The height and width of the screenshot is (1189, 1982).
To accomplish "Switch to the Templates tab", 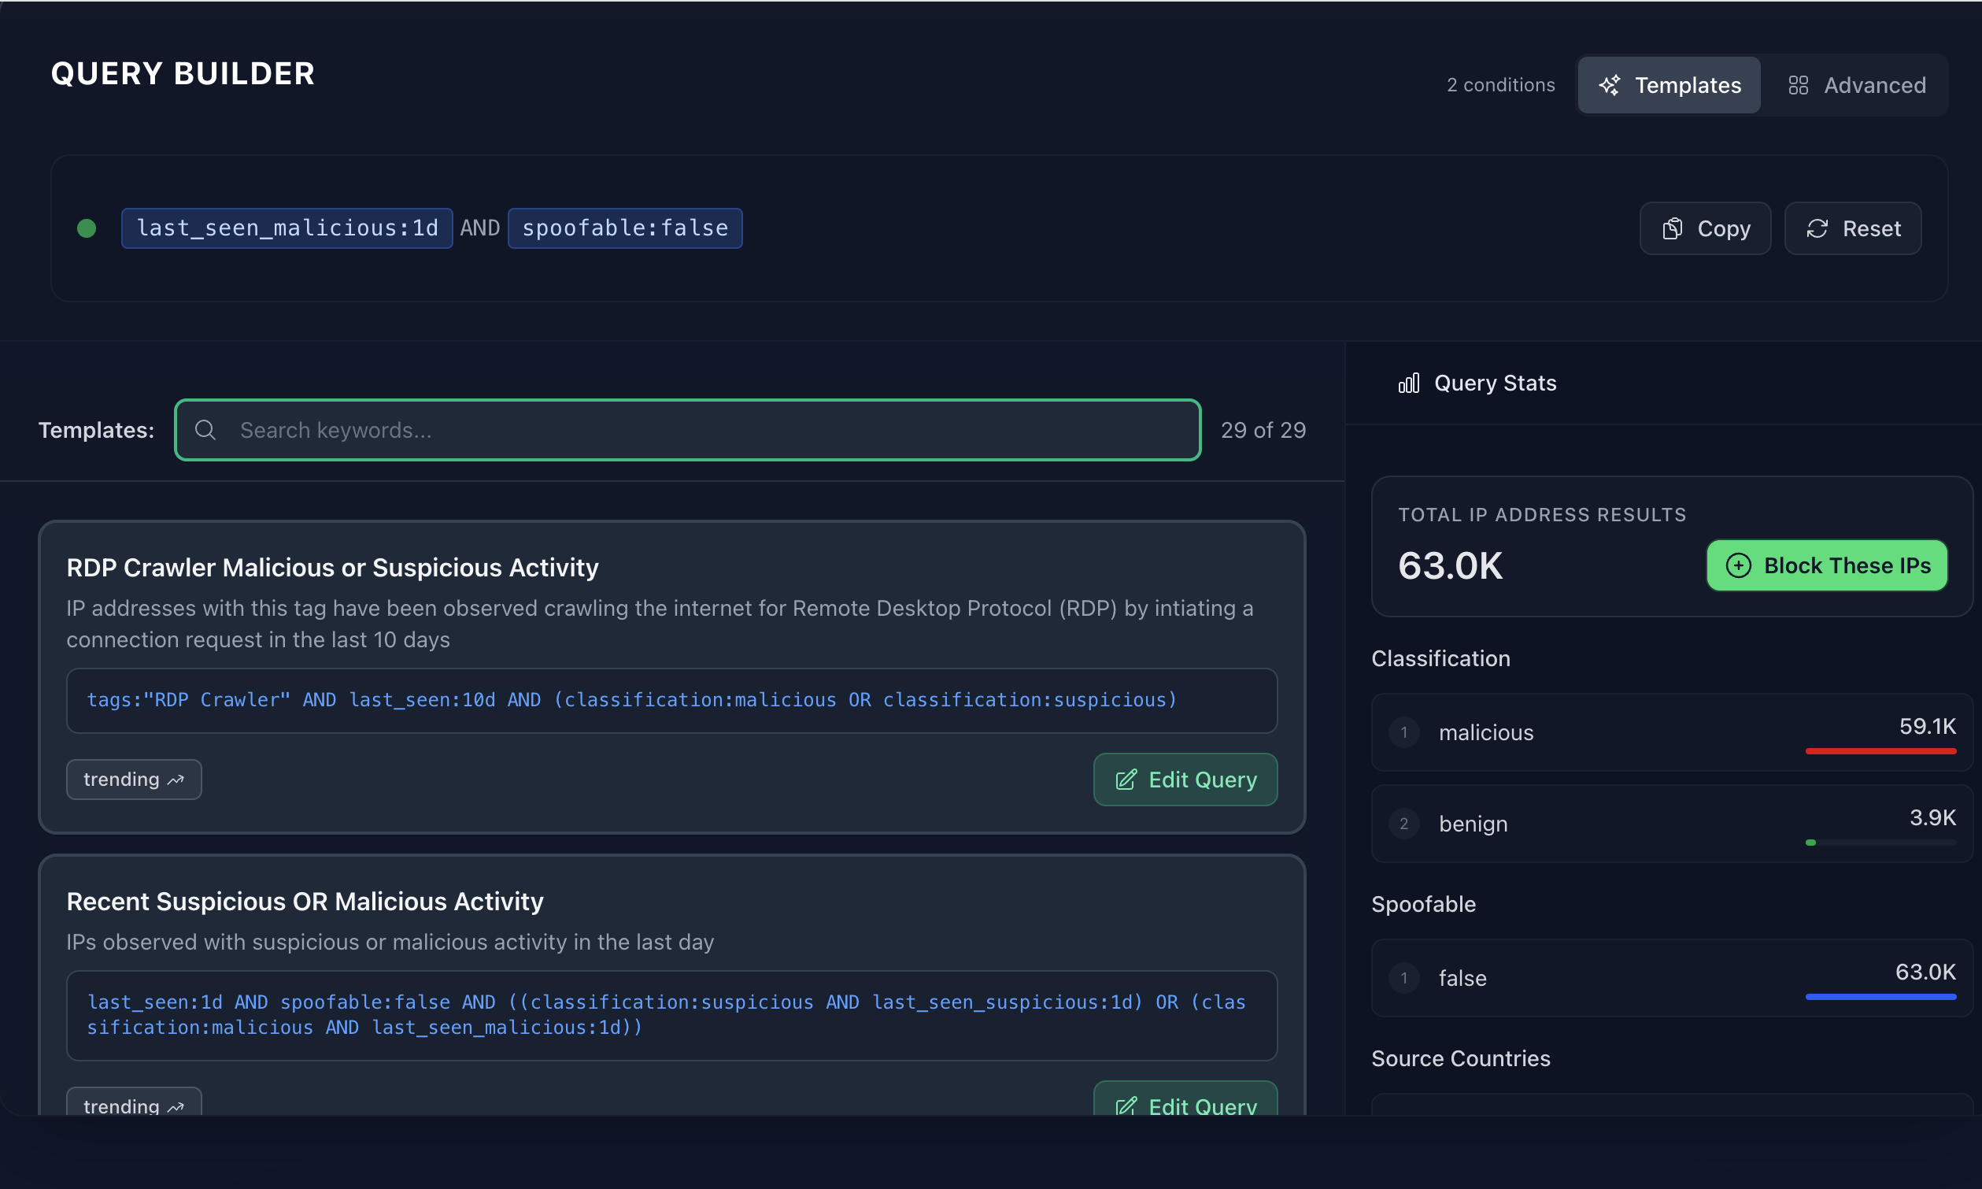I will (1669, 85).
